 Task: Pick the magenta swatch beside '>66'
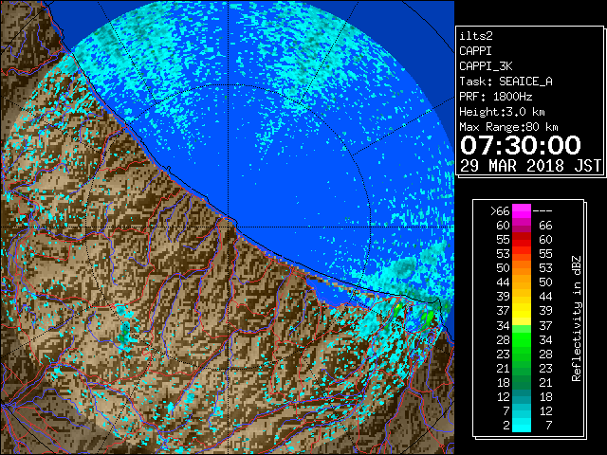coord(522,211)
